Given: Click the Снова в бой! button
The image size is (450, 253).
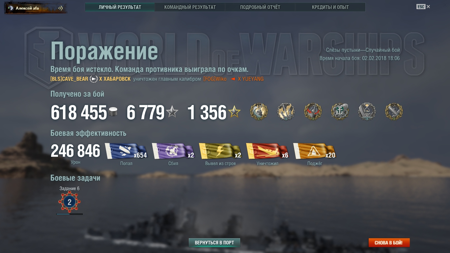Looking at the screenshot, I should pos(389,243).
